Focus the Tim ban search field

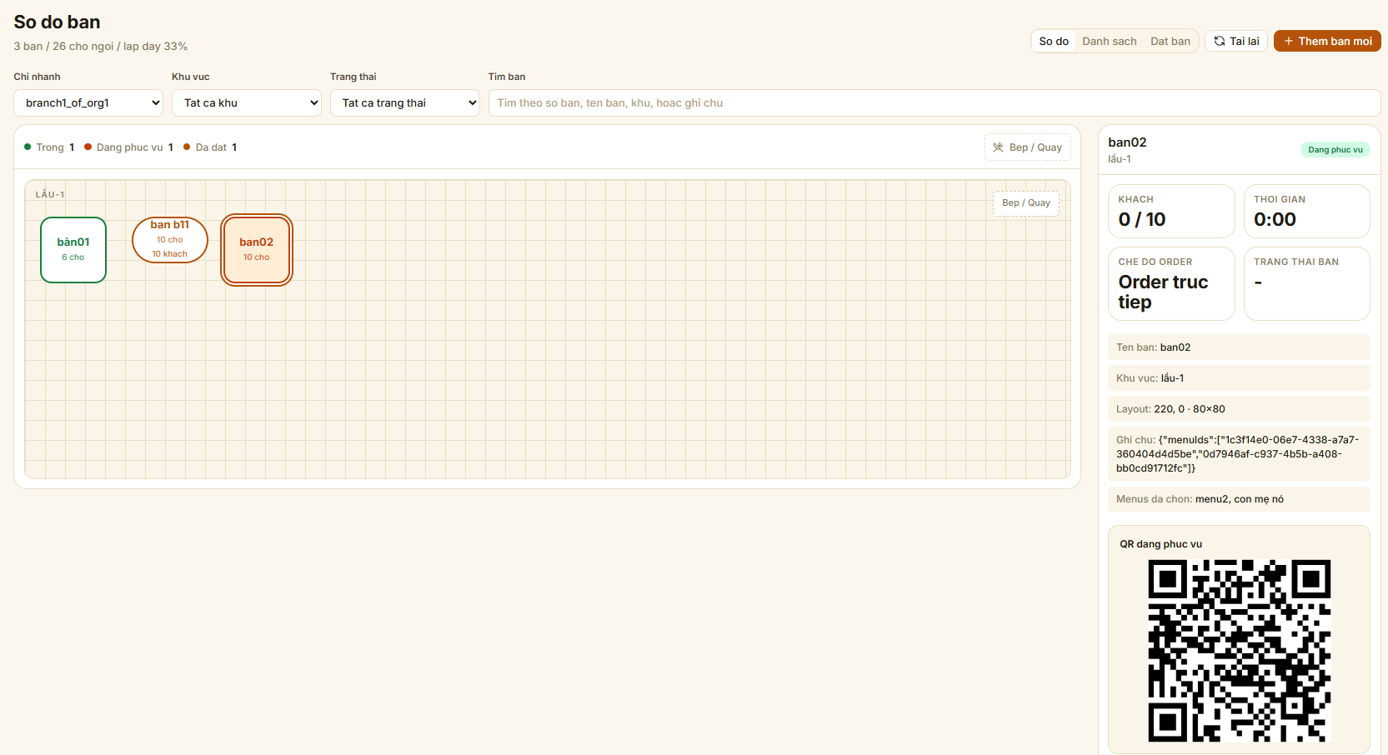tap(935, 102)
